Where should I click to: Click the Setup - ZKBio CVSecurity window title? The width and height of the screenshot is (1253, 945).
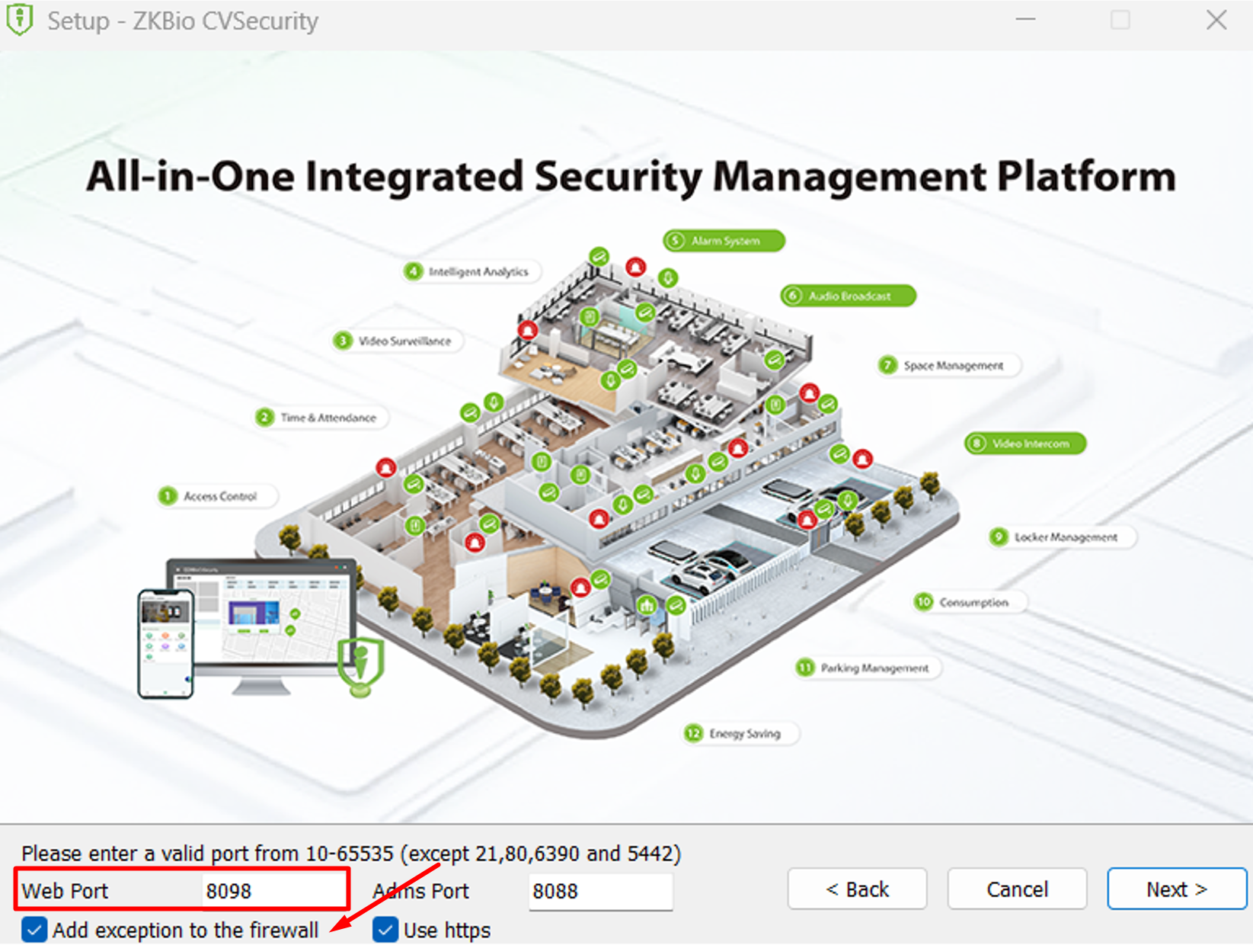pos(183,21)
